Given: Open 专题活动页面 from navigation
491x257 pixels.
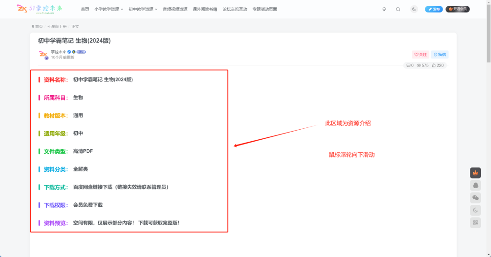Looking at the screenshot, I should tap(265, 9).
